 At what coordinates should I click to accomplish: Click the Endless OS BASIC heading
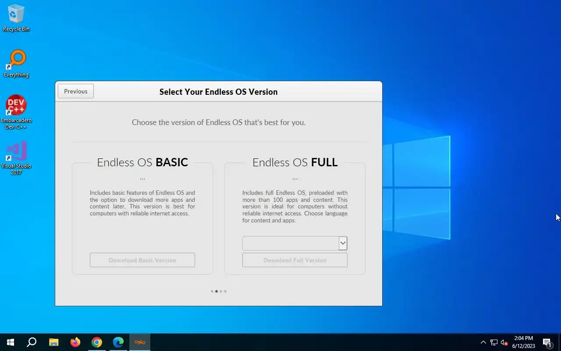142,162
